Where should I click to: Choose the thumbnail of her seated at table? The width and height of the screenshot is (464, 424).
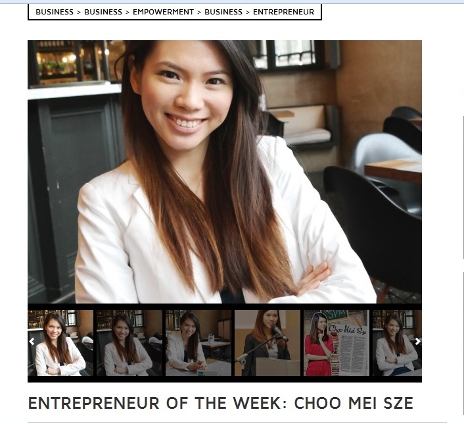[x=198, y=343]
